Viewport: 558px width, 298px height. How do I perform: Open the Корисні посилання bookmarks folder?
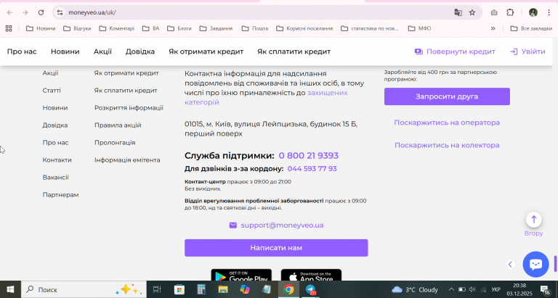click(x=304, y=28)
